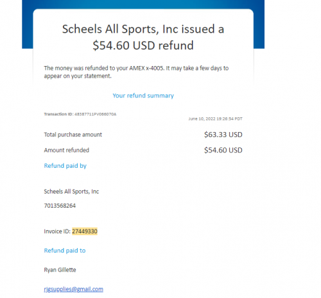Screen dimensions: 321x298
Task: Select the 'Refund paid to' heading
Action: pos(65,251)
